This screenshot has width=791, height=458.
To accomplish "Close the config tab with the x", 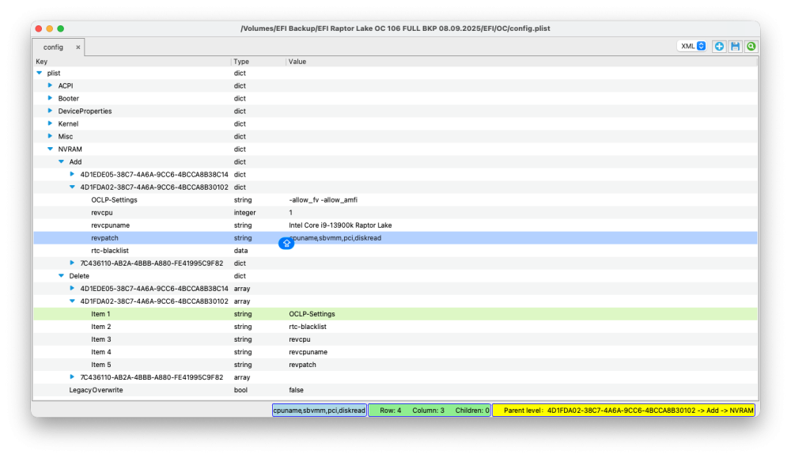I will 78,47.
